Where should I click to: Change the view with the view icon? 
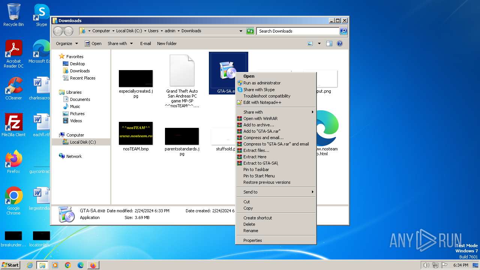tap(310, 43)
